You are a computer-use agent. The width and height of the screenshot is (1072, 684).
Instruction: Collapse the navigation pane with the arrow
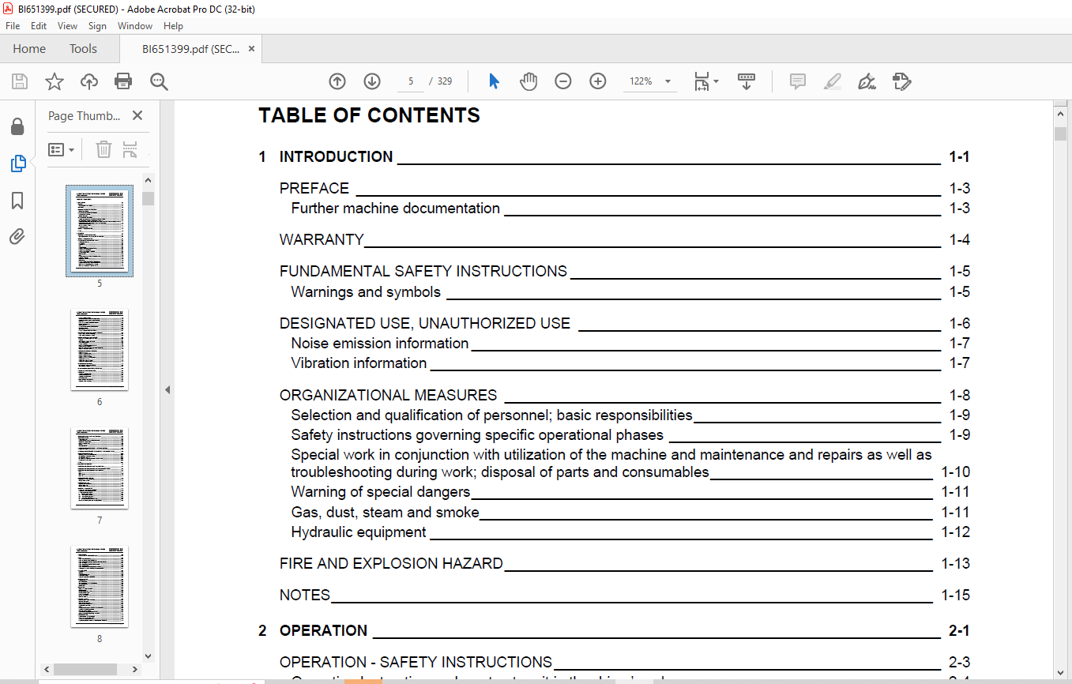click(167, 389)
